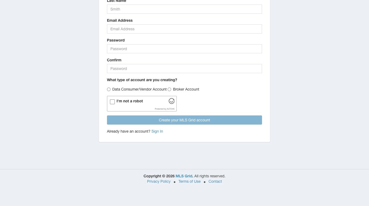Screen dimensions: 369x206
Task: Follow the MLS Grid footer link
Action: click(x=184, y=176)
